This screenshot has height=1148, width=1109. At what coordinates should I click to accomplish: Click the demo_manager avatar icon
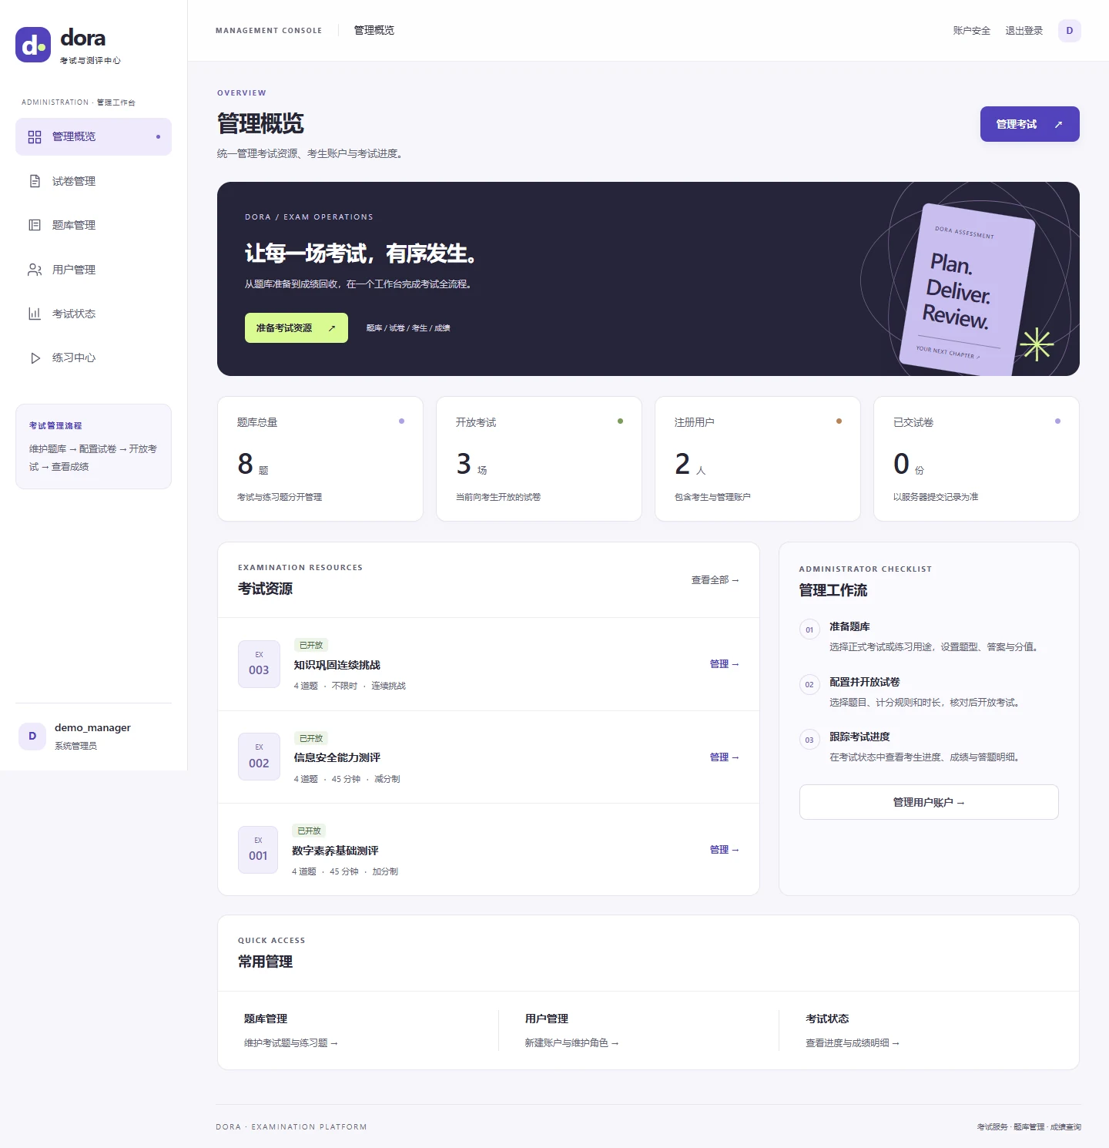[32, 736]
